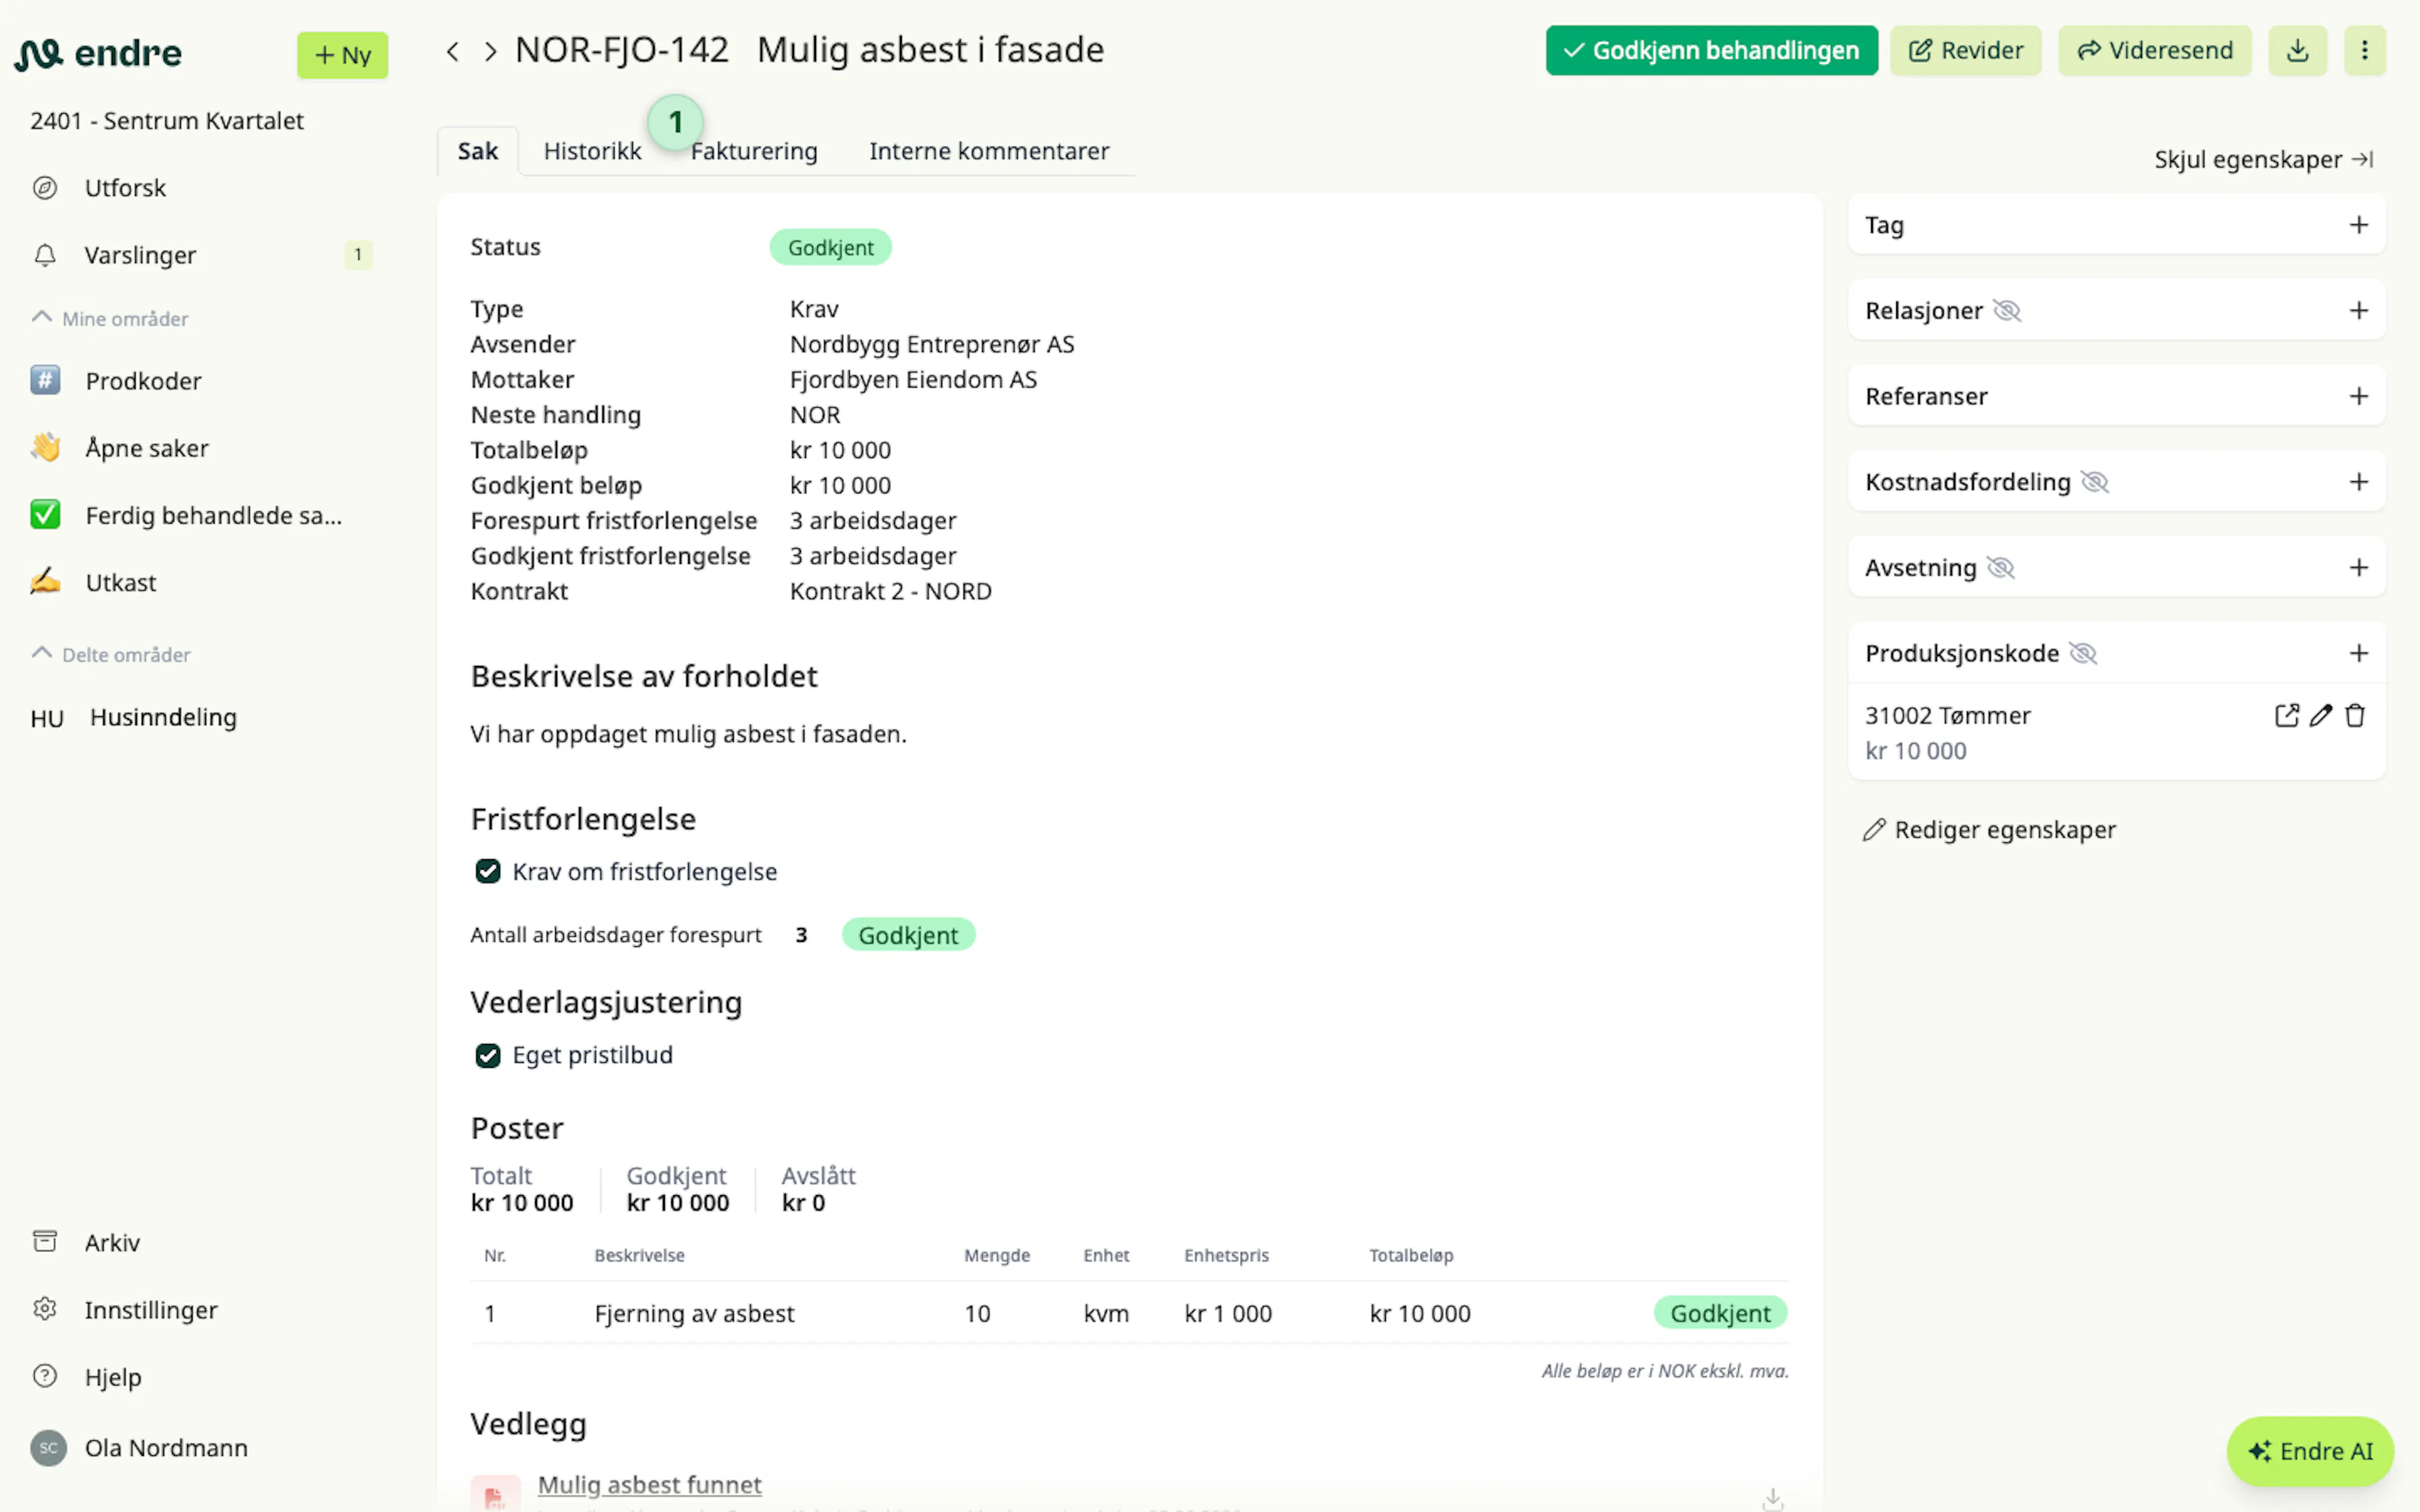Open Prodkoder area
This screenshot has width=2420, height=1512.
point(143,381)
